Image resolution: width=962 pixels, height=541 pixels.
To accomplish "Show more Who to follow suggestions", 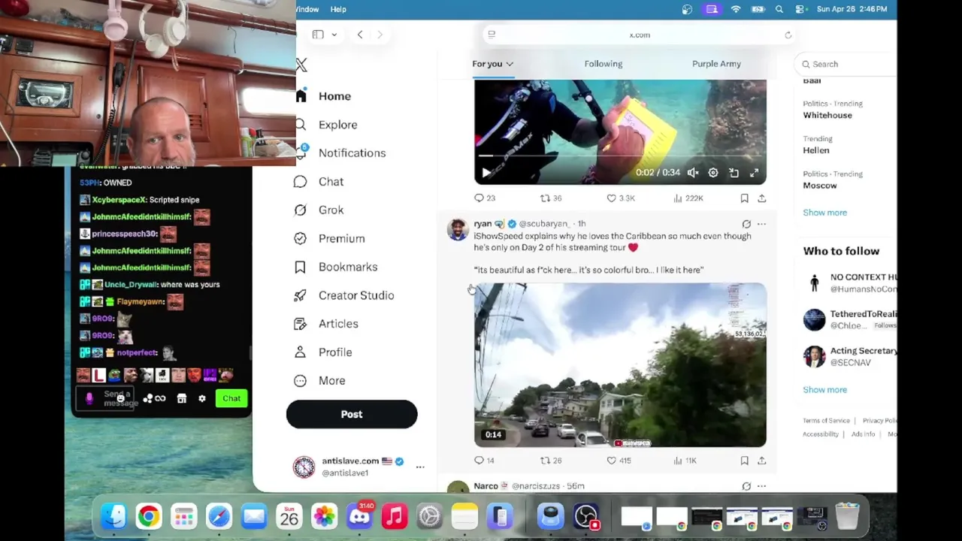I will click(x=824, y=390).
